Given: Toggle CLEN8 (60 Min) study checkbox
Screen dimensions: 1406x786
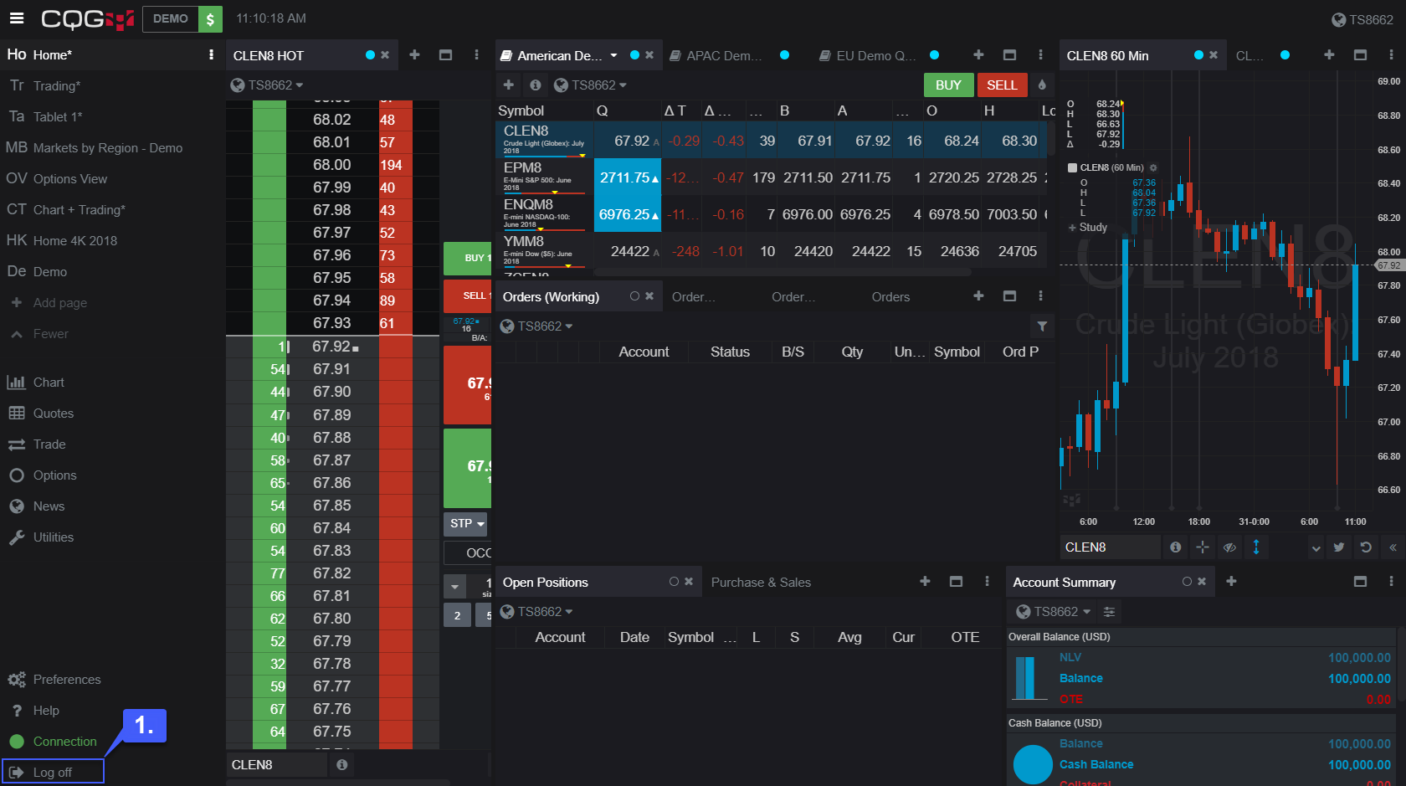Looking at the screenshot, I should pos(1073,167).
